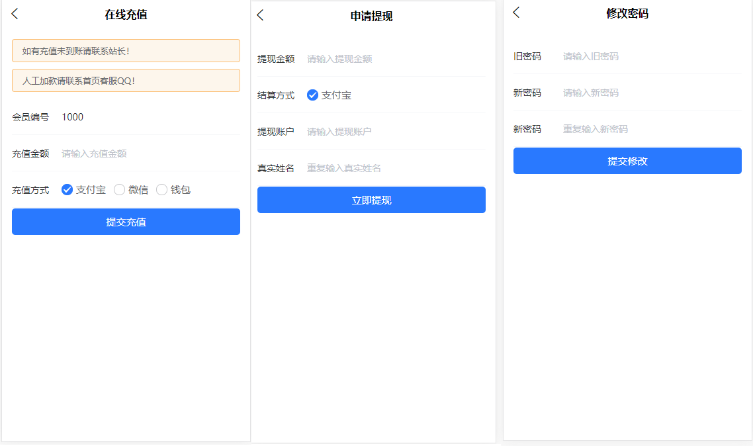Click the 提现金额 amount field
The height and width of the screenshot is (446, 753).
click(394, 59)
